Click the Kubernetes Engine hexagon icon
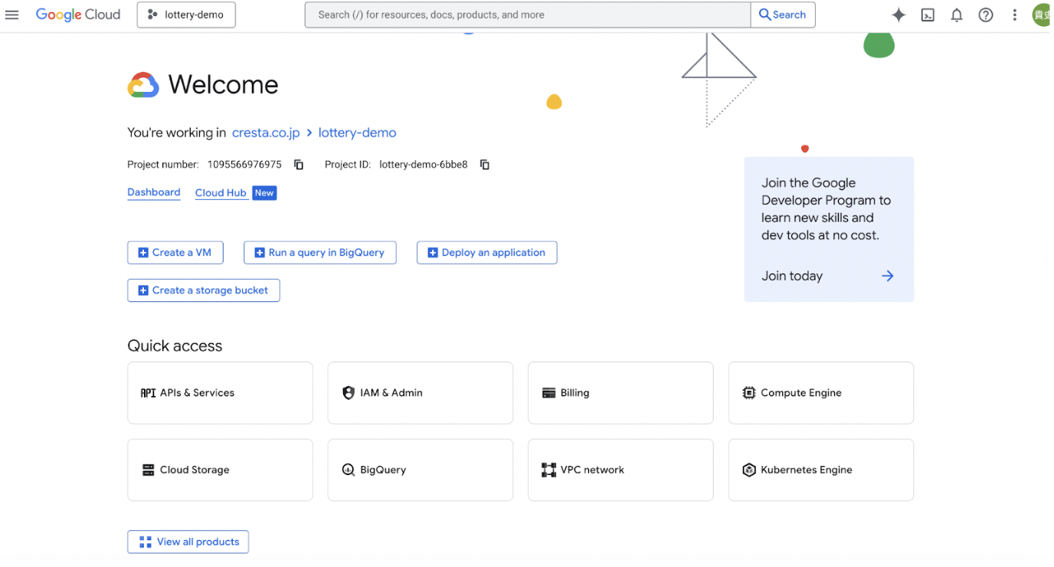The width and height of the screenshot is (1054, 567). tap(749, 470)
